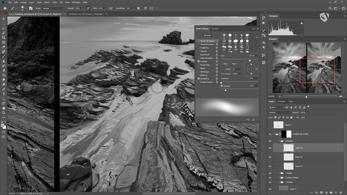The height and width of the screenshot is (195, 347).
Task: Create a new layer icon
Action: click(336, 193)
